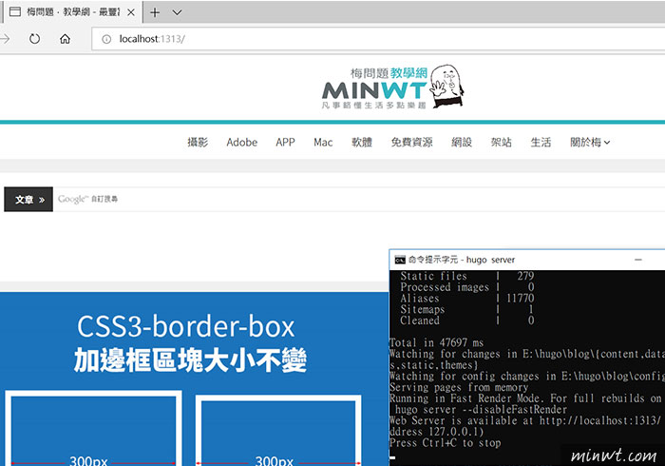The image size is (665, 466).
Task: Minimize the hugo server command prompt
Action: click(637, 260)
